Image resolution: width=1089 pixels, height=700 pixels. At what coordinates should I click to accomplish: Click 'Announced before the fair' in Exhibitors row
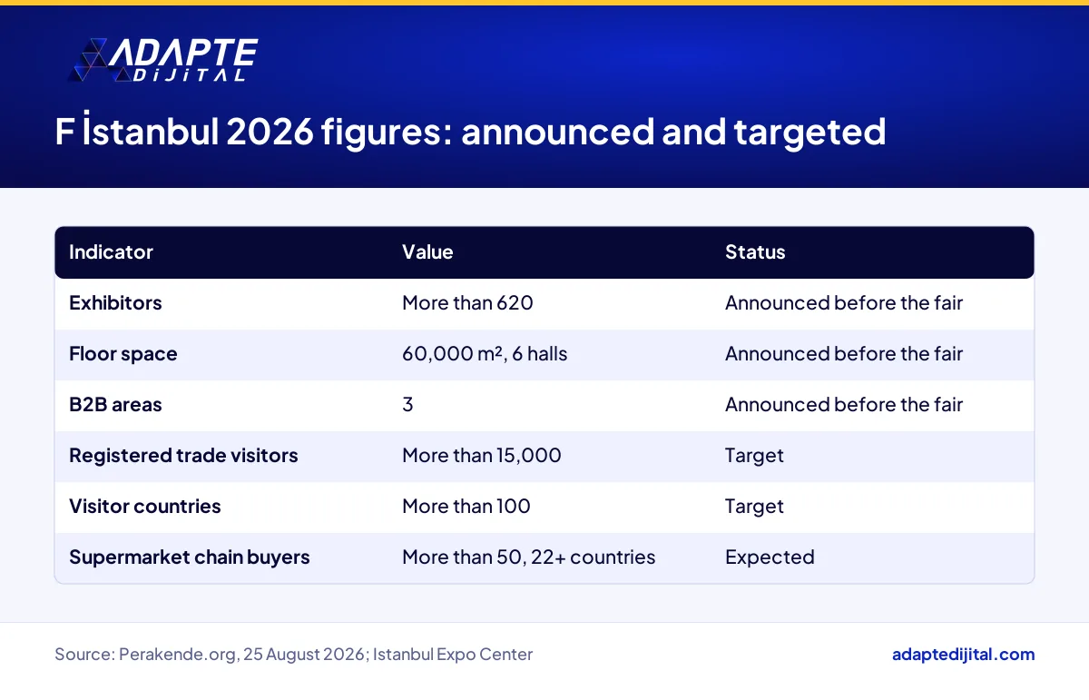point(844,303)
